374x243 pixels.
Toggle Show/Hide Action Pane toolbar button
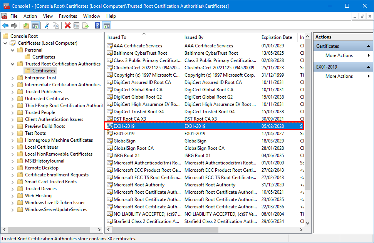pyautogui.click(x=107, y=25)
